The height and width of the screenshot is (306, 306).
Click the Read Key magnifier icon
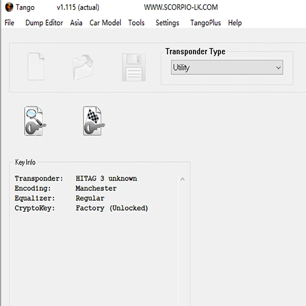[x=35, y=121]
